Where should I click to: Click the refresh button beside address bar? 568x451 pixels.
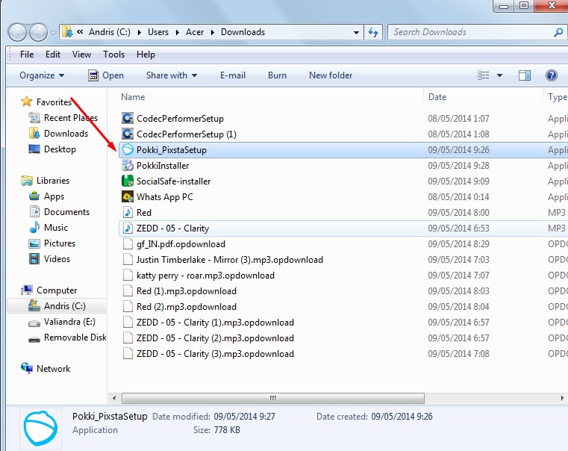[373, 32]
